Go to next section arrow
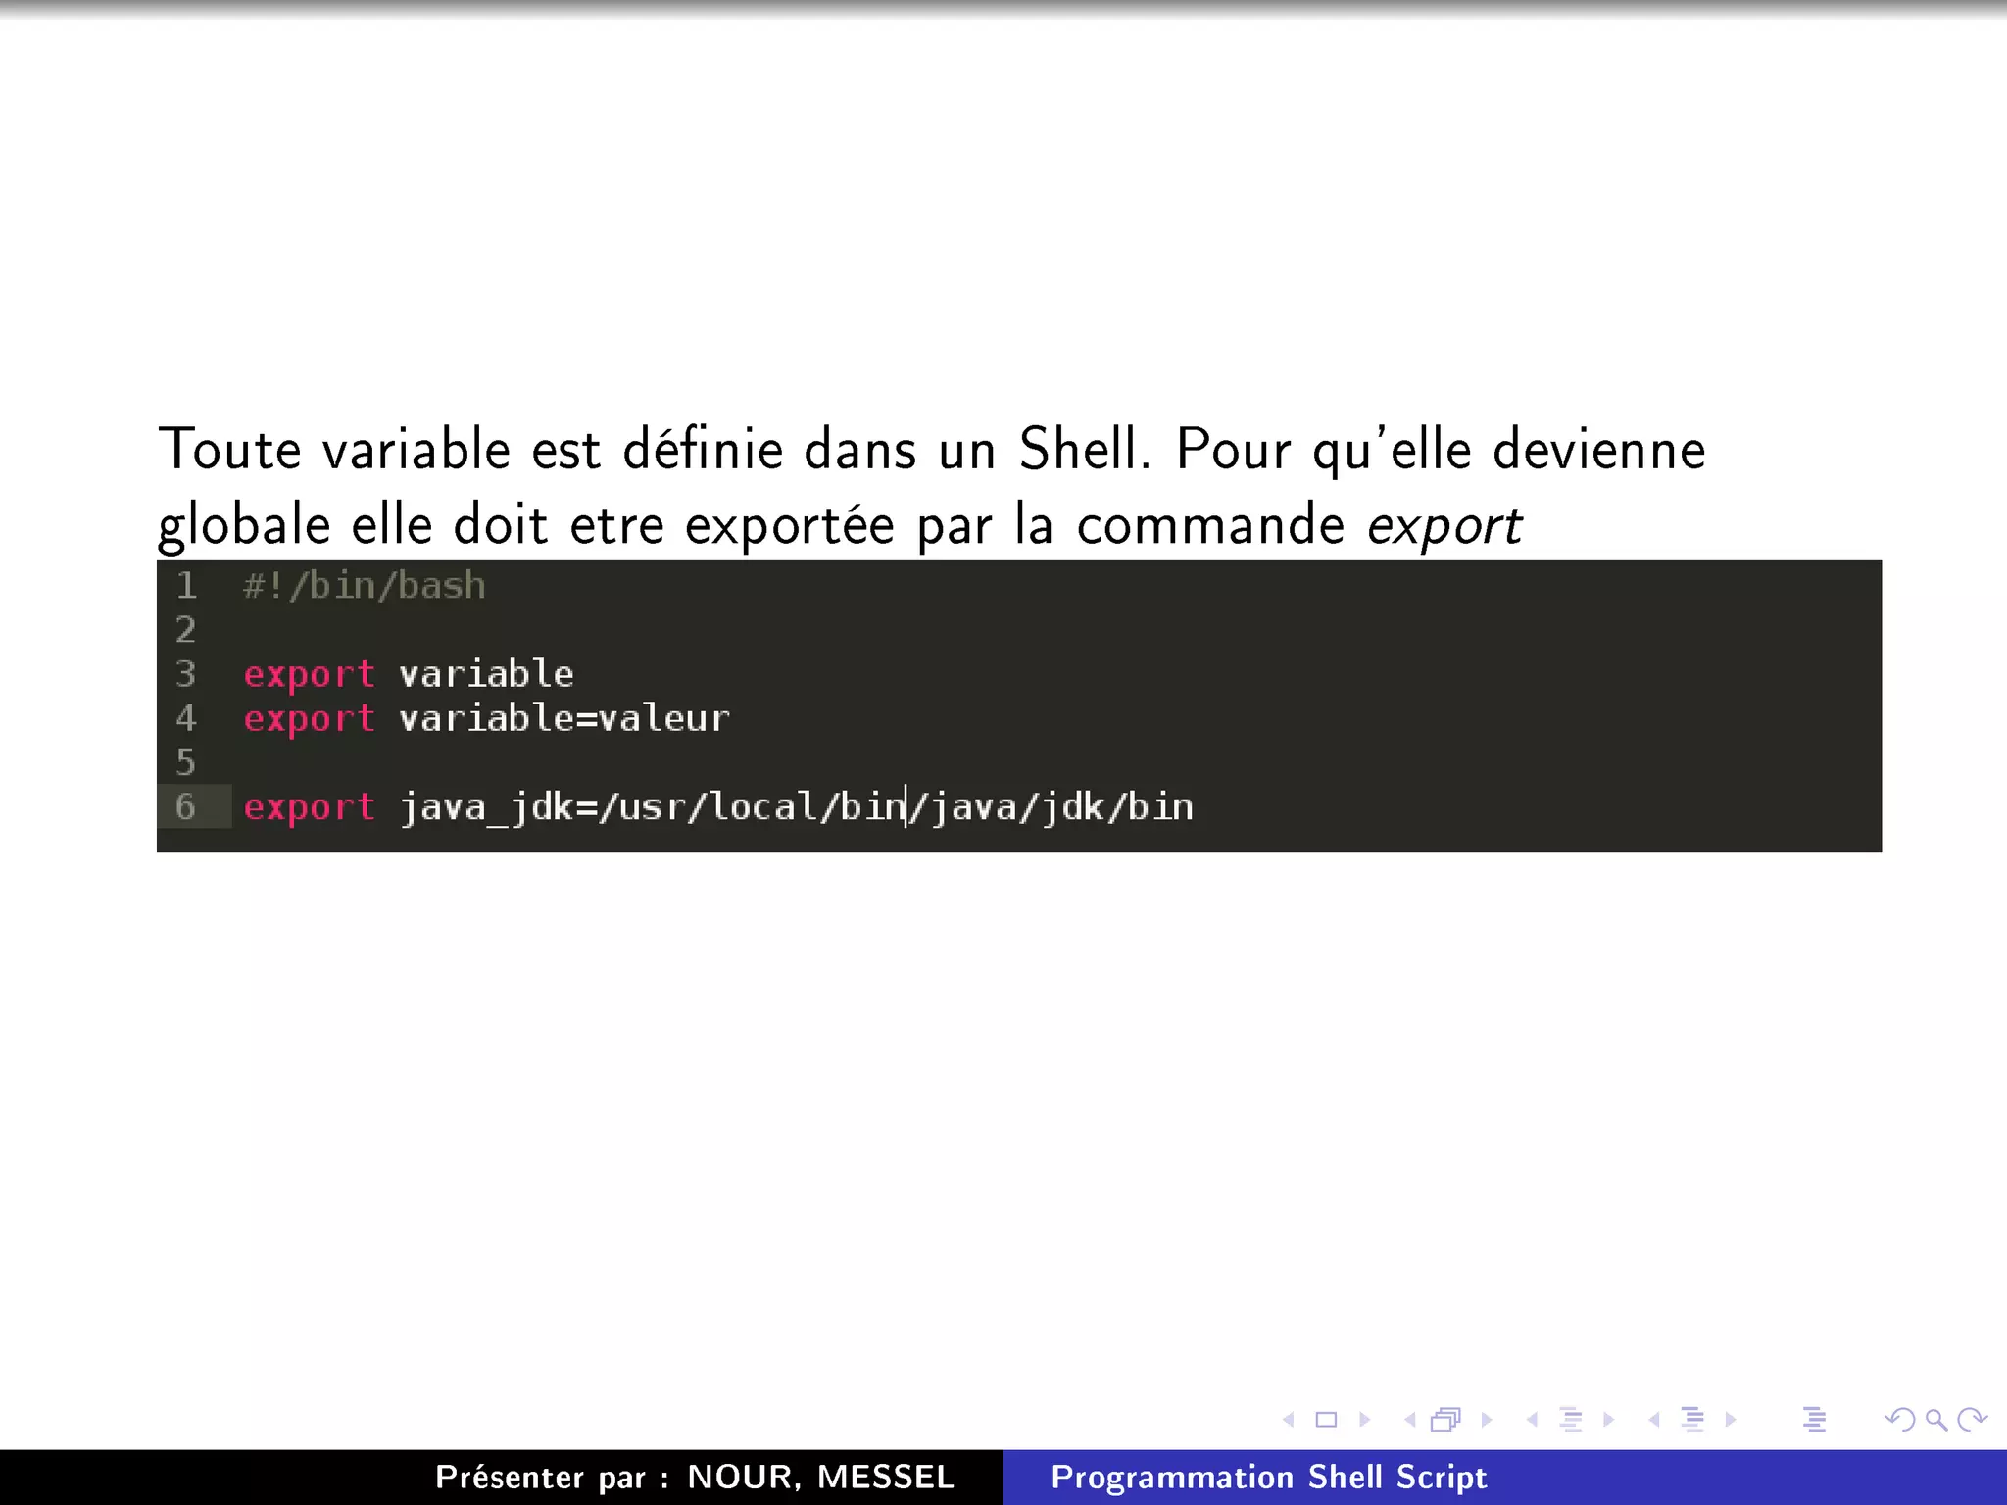This screenshot has height=1505, width=2007. [x=1731, y=1419]
